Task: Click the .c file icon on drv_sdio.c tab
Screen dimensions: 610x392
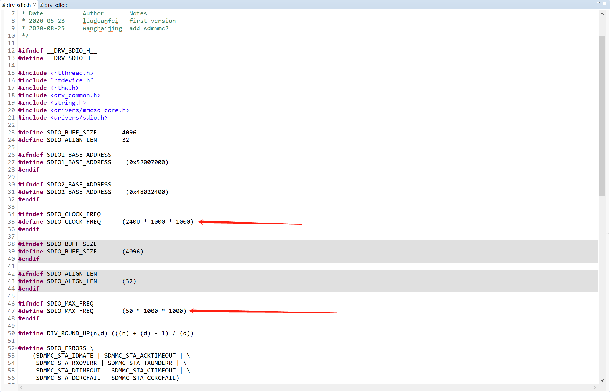Action: pyautogui.click(x=41, y=5)
